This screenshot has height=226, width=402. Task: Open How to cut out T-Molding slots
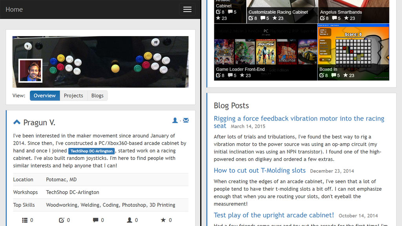click(x=260, y=170)
